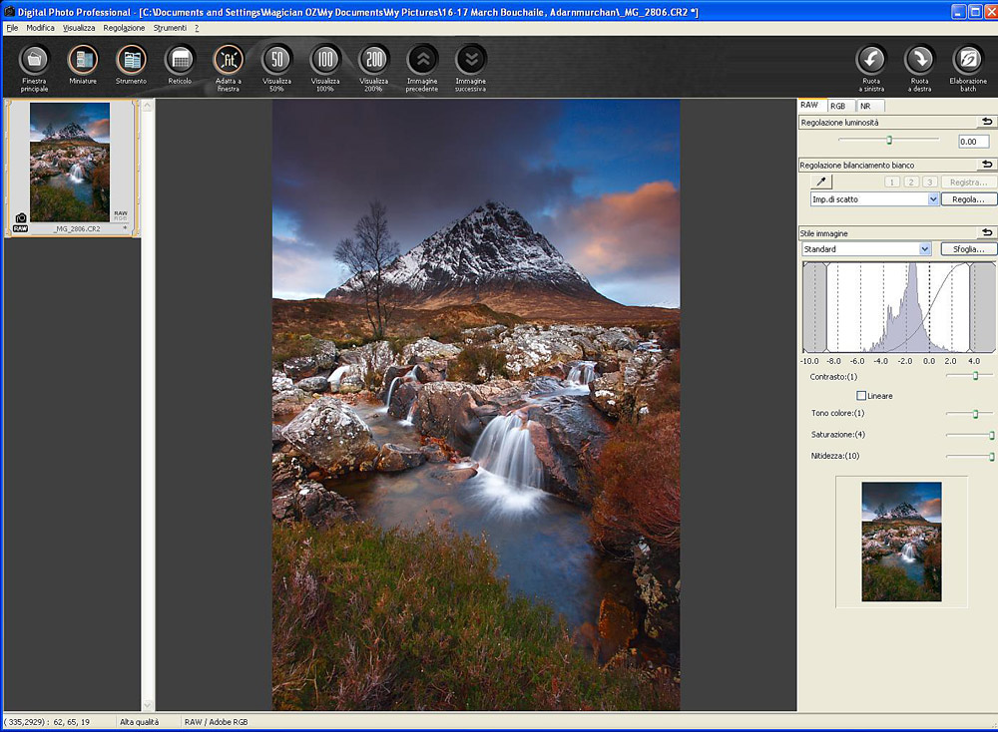Image resolution: width=998 pixels, height=732 pixels.
Task: Click the Finestra principale toolbar icon
Action: [x=34, y=61]
